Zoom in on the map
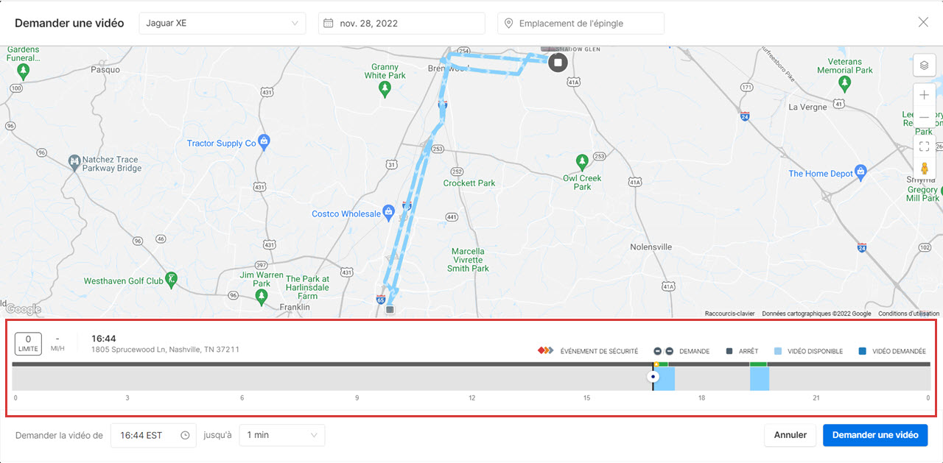The image size is (943, 463). 924,95
